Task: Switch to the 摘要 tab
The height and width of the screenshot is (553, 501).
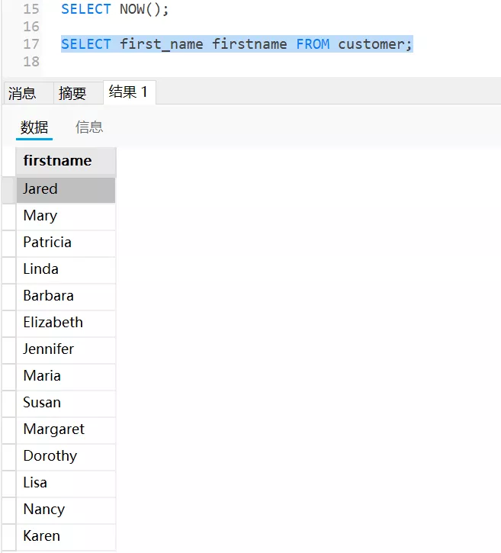Action: click(x=73, y=93)
